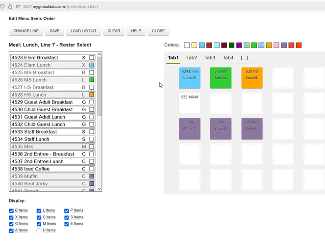Click the site permissions icon beside the URL
Viewport: 325px width, 248px height.
point(18,6)
